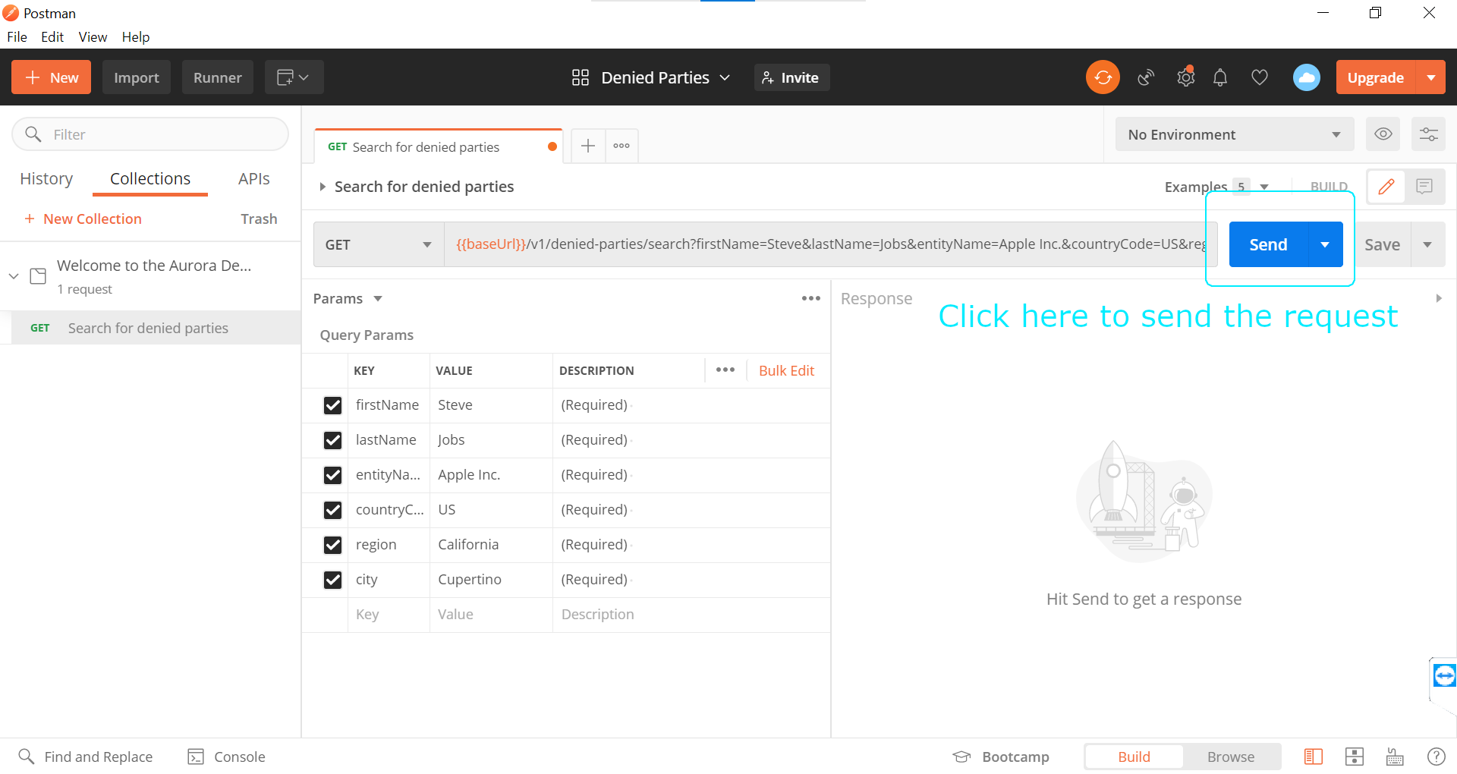Open the Console from the status bar

(x=226, y=757)
